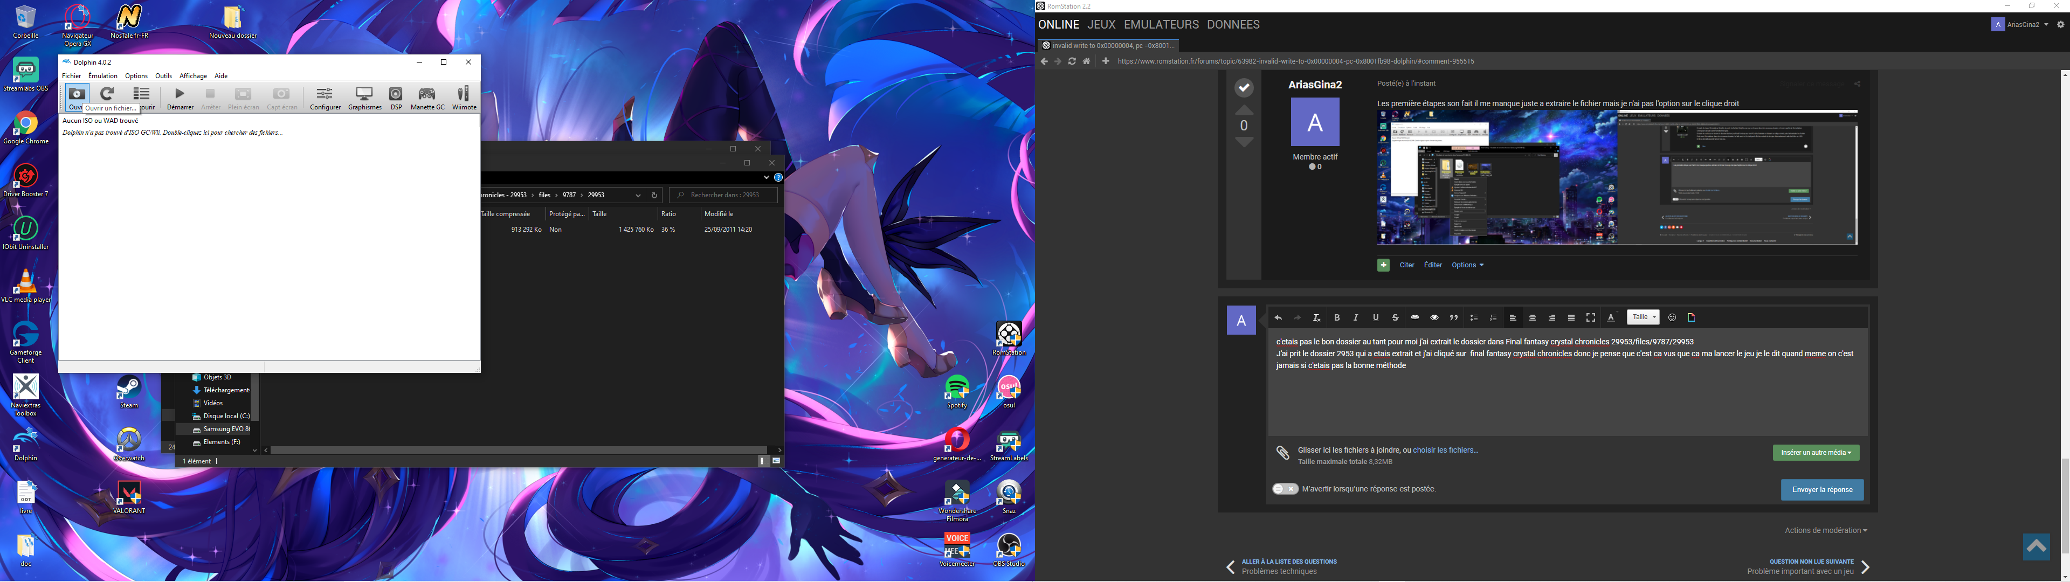This screenshot has width=2070, height=582.
Task: Insert a link with the link icon
Action: click(x=1415, y=317)
